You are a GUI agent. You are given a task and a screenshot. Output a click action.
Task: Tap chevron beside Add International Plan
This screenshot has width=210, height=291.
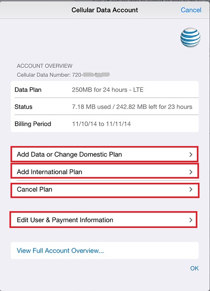click(191, 172)
